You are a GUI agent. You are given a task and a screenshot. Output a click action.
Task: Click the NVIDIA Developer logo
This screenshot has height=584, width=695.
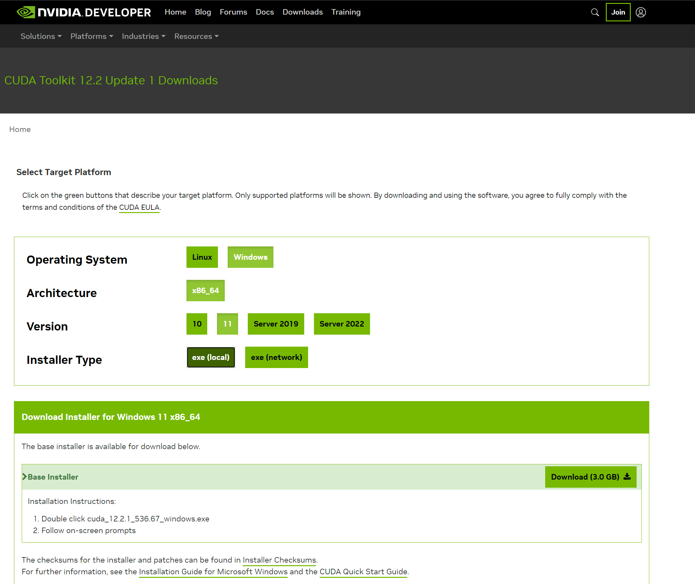pyautogui.click(x=84, y=12)
